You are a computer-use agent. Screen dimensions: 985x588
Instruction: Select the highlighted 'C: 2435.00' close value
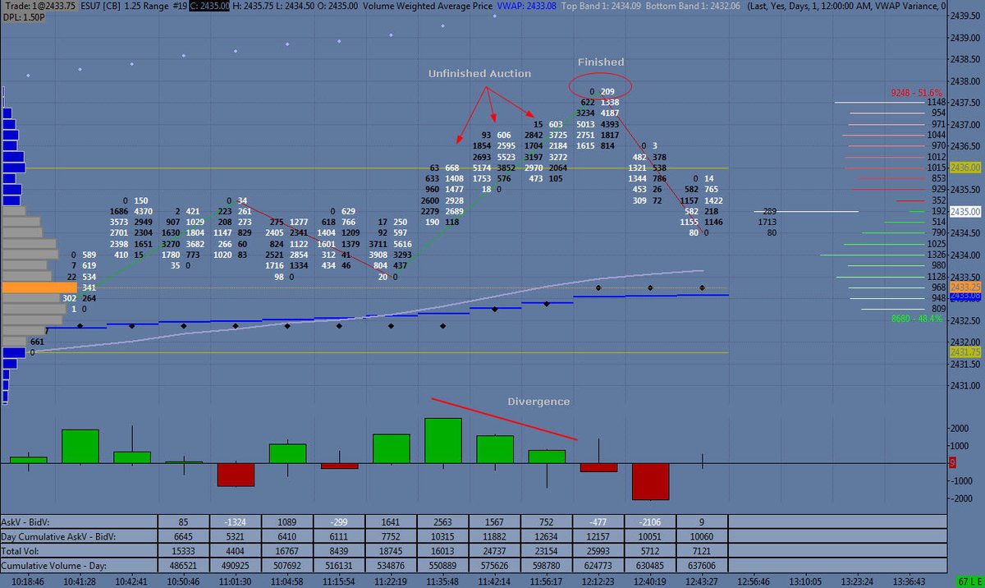click(208, 6)
